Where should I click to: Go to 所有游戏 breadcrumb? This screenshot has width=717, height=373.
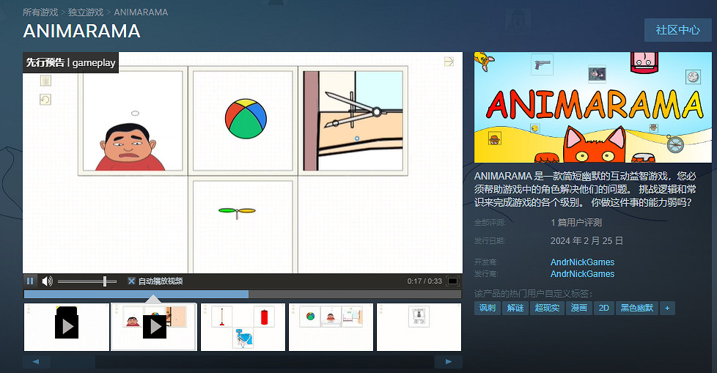(40, 12)
